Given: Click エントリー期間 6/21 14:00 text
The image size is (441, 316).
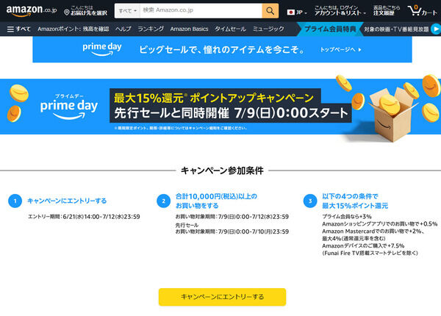Looking at the screenshot, I should coord(84,217).
